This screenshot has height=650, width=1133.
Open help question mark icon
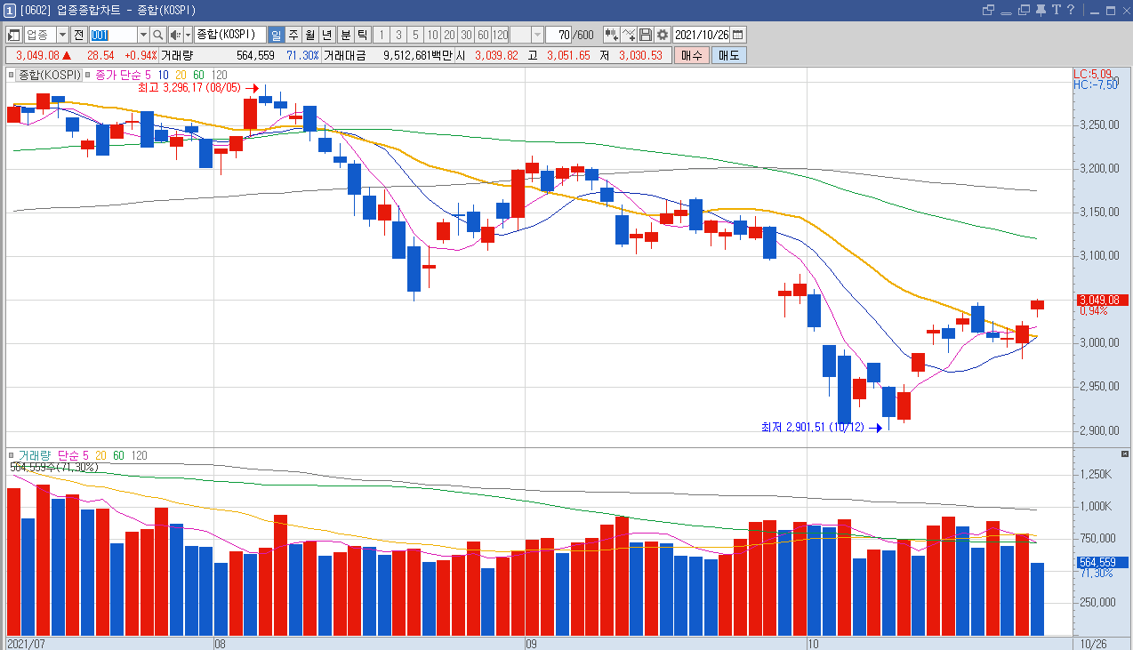1072,10
